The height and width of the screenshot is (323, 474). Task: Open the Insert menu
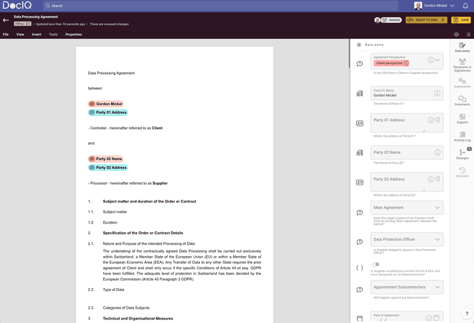click(x=37, y=34)
